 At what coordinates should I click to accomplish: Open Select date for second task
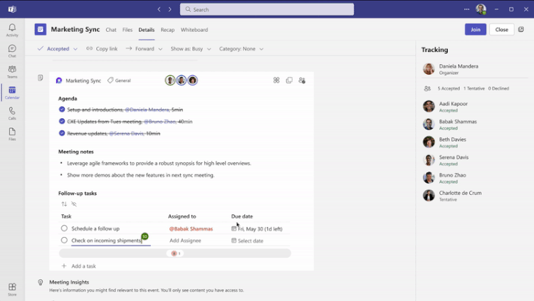point(248,241)
